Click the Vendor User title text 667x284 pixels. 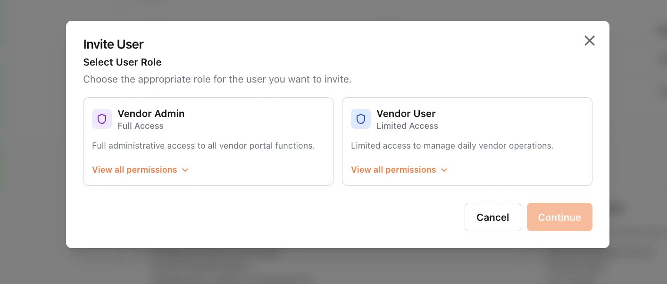pos(406,114)
